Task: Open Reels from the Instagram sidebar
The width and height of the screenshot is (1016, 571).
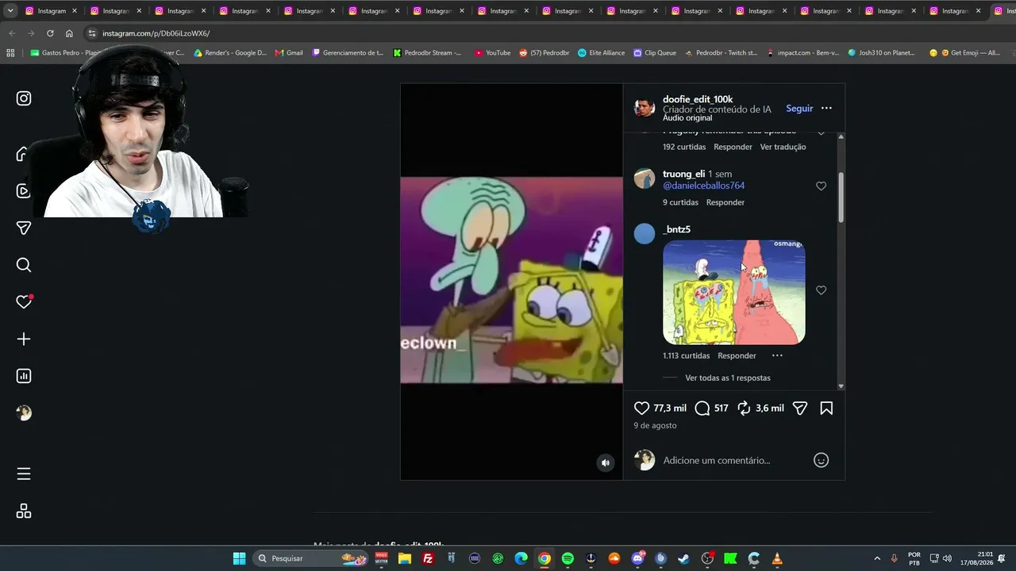Action: coord(23,191)
